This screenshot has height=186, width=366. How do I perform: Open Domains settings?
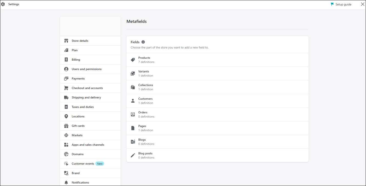point(90,154)
